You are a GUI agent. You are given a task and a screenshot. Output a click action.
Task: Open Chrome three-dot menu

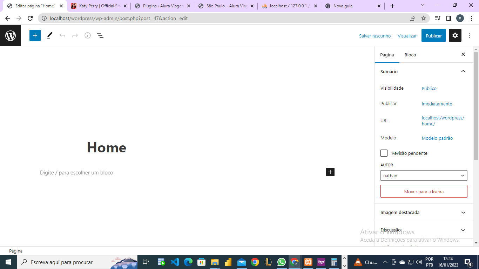[471, 18]
